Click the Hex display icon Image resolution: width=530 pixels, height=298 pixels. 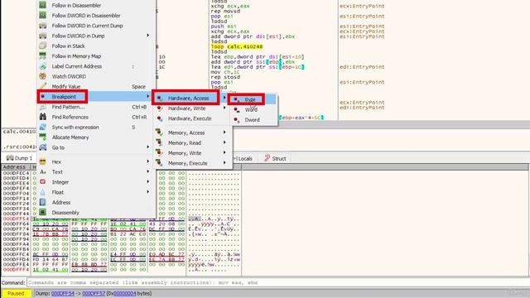point(42,161)
